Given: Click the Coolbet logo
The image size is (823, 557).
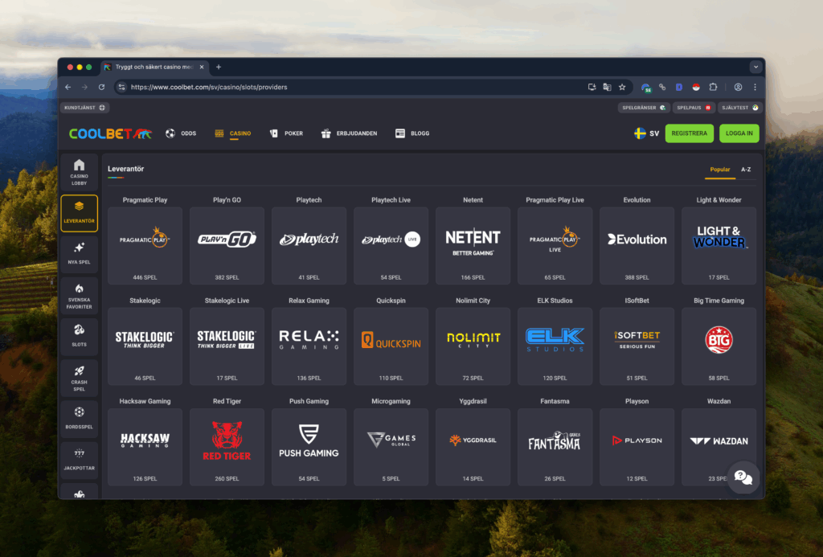Looking at the screenshot, I should click(110, 133).
